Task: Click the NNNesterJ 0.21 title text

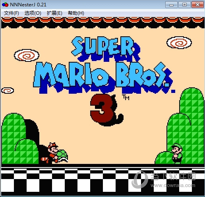Action: (28, 5)
